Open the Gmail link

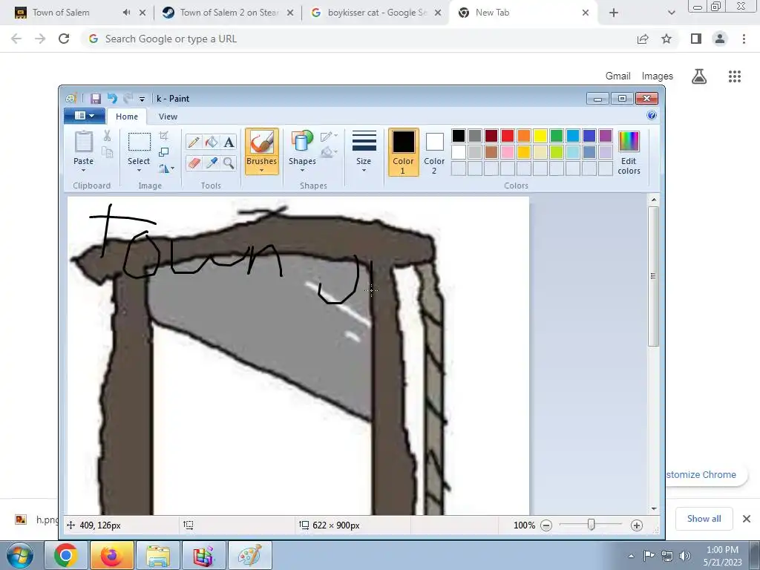click(618, 76)
